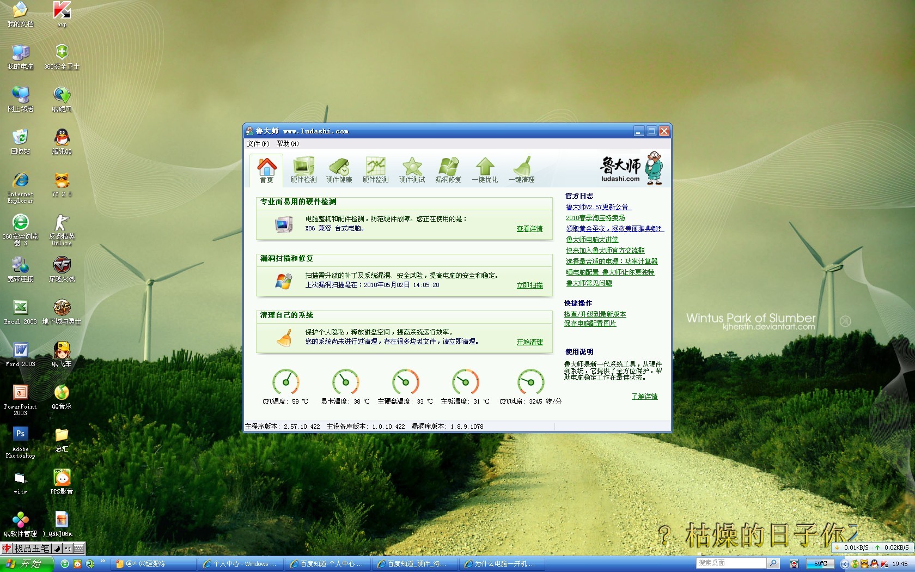Open 选择最合适的电源:功率计算器 link

coord(612,261)
